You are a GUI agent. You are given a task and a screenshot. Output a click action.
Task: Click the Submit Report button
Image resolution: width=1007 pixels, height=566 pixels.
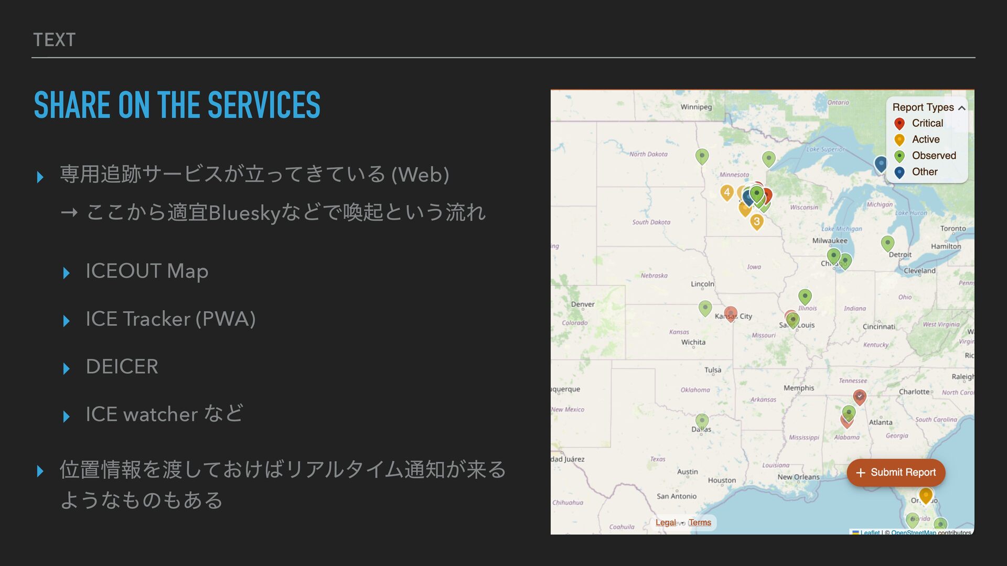tap(896, 472)
